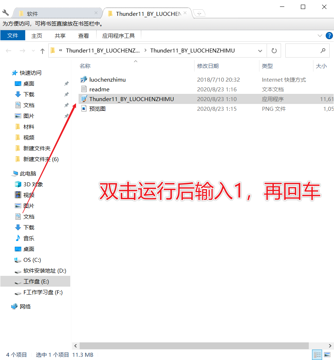This screenshot has width=334, height=360.
Task: Click horizontal scrollbar right arrow
Action: click(330, 346)
